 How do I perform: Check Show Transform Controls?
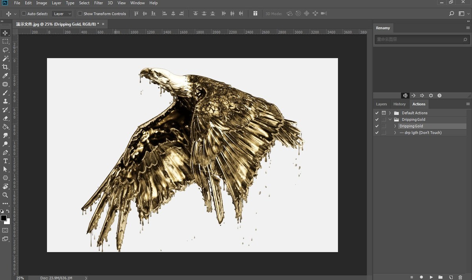80,13
